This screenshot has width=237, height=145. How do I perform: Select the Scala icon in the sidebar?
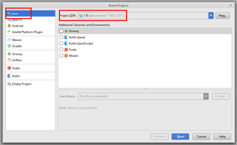click(x=9, y=68)
